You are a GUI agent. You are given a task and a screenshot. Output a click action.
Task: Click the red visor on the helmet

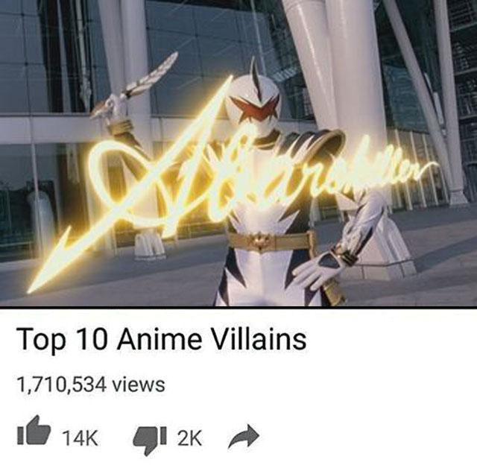(254, 108)
